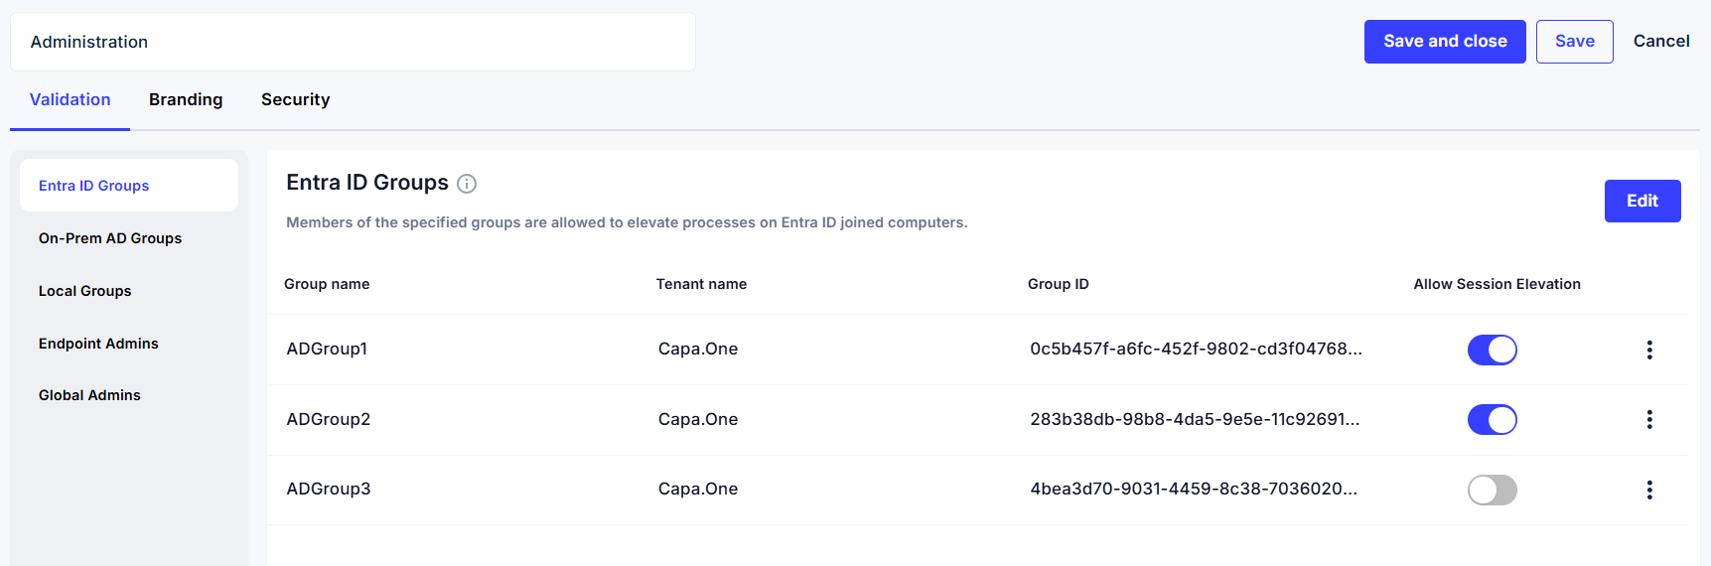Click the Allow Session Elevation column header
This screenshot has width=1711, height=566.
[x=1497, y=284]
